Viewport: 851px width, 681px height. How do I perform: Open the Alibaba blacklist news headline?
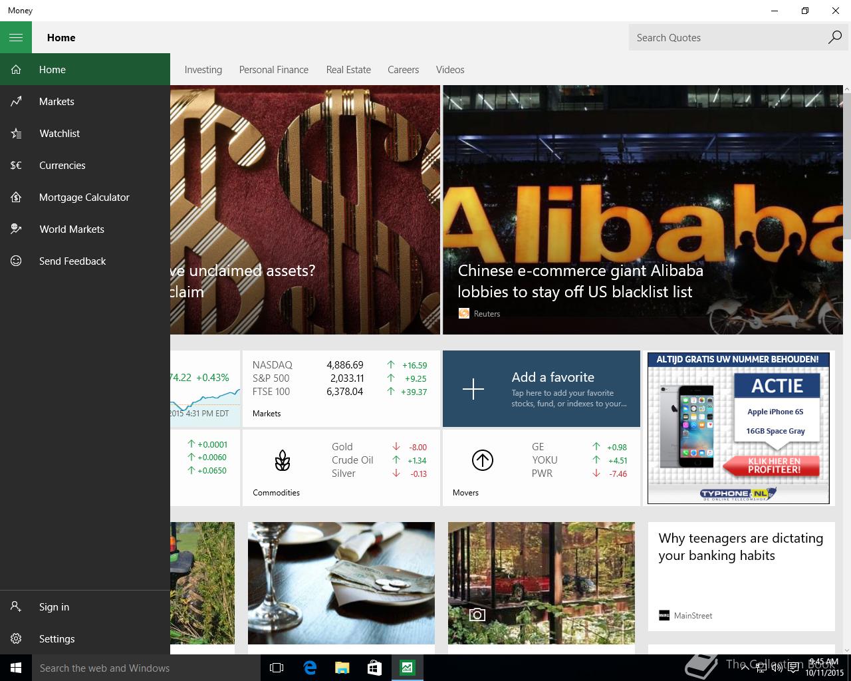click(580, 281)
